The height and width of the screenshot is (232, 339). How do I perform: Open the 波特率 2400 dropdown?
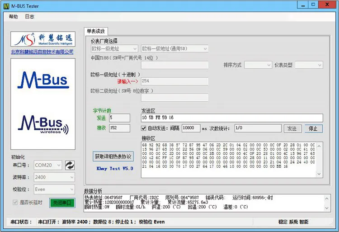[54, 177]
